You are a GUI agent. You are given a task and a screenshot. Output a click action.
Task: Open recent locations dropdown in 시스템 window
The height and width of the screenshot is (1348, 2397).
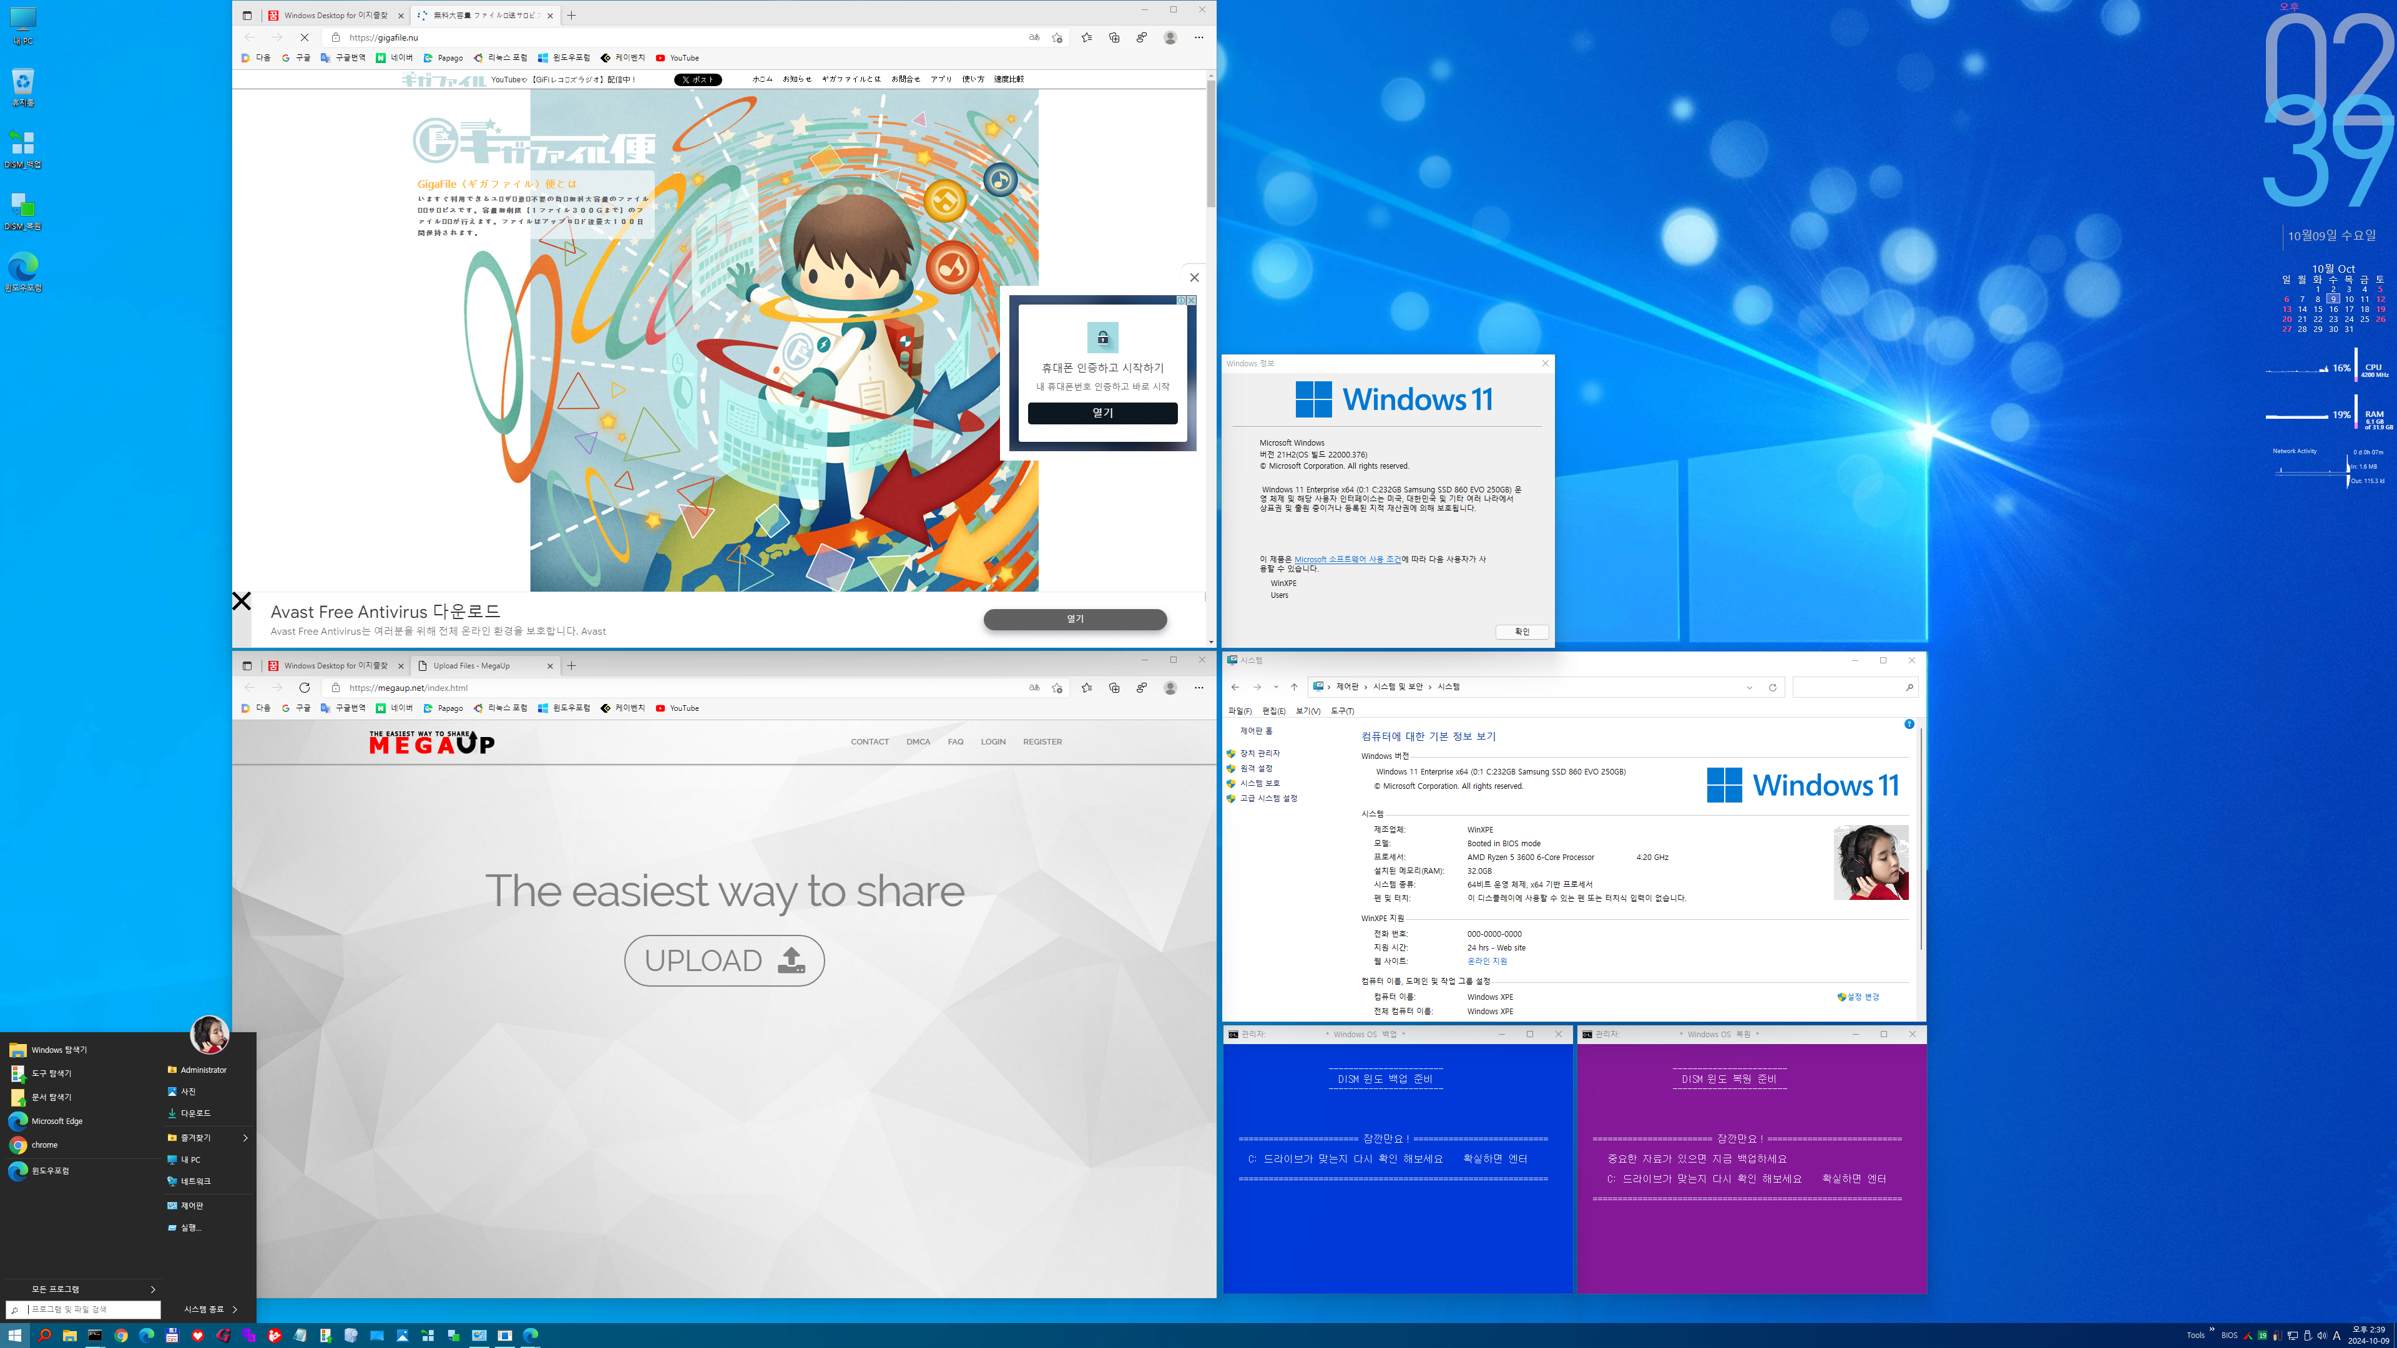point(1276,686)
